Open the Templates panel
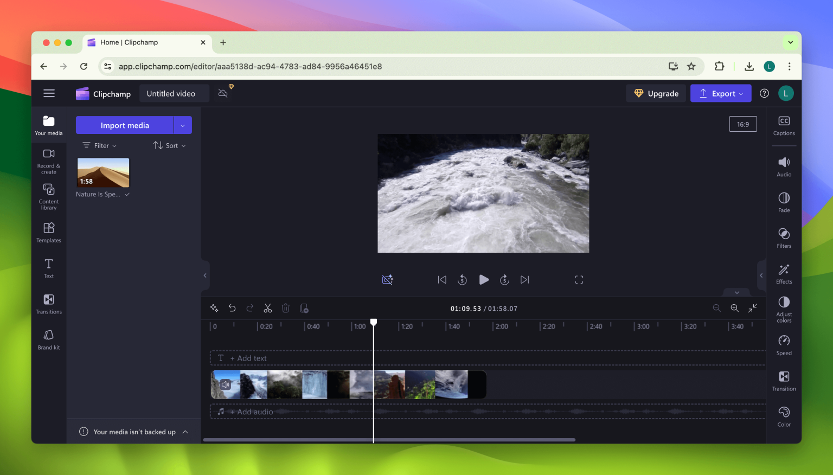Screen dimensions: 833x475 point(48,233)
